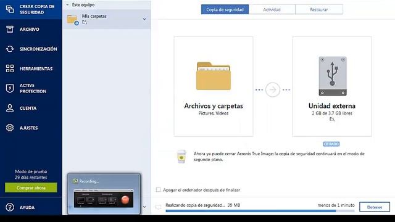
Task: Expand the Mis carpetas backup options chevron
Action: coord(144,19)
